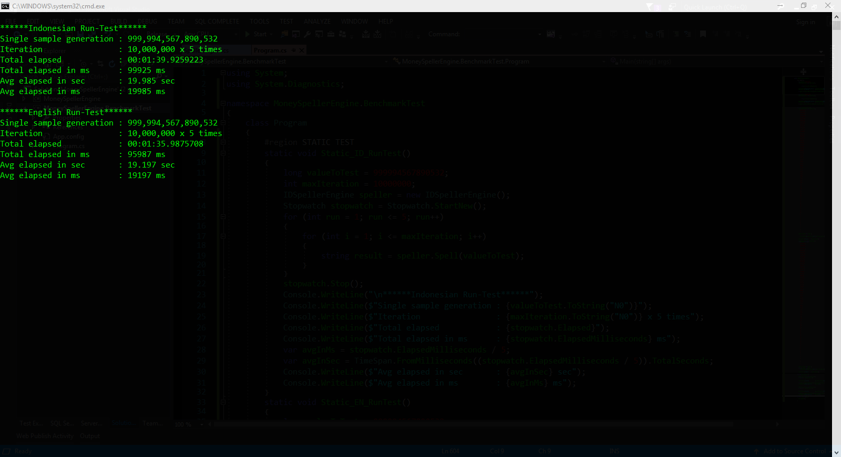Switch to the Test Ex... panel tab

(31, 423)
